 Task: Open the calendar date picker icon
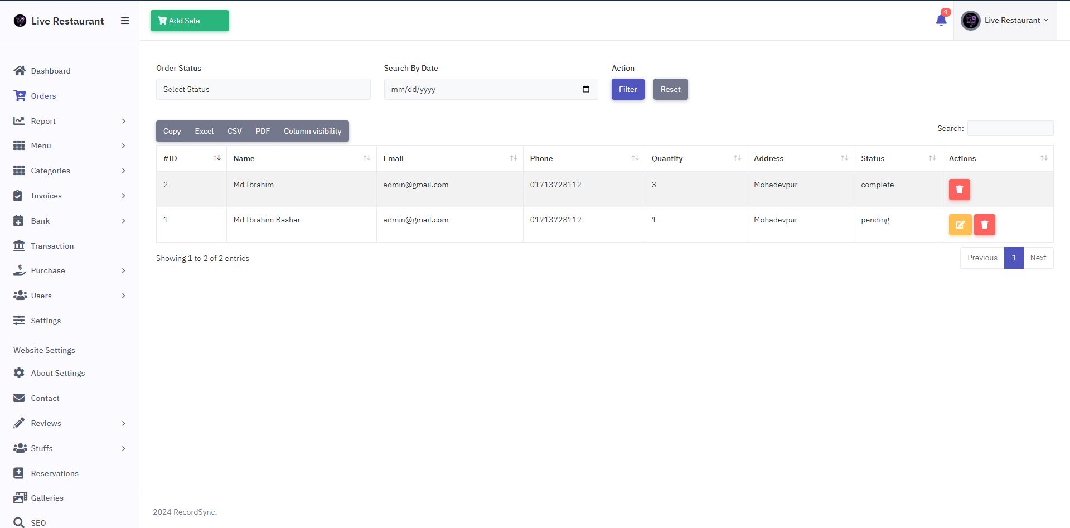(x=585, y=89)
